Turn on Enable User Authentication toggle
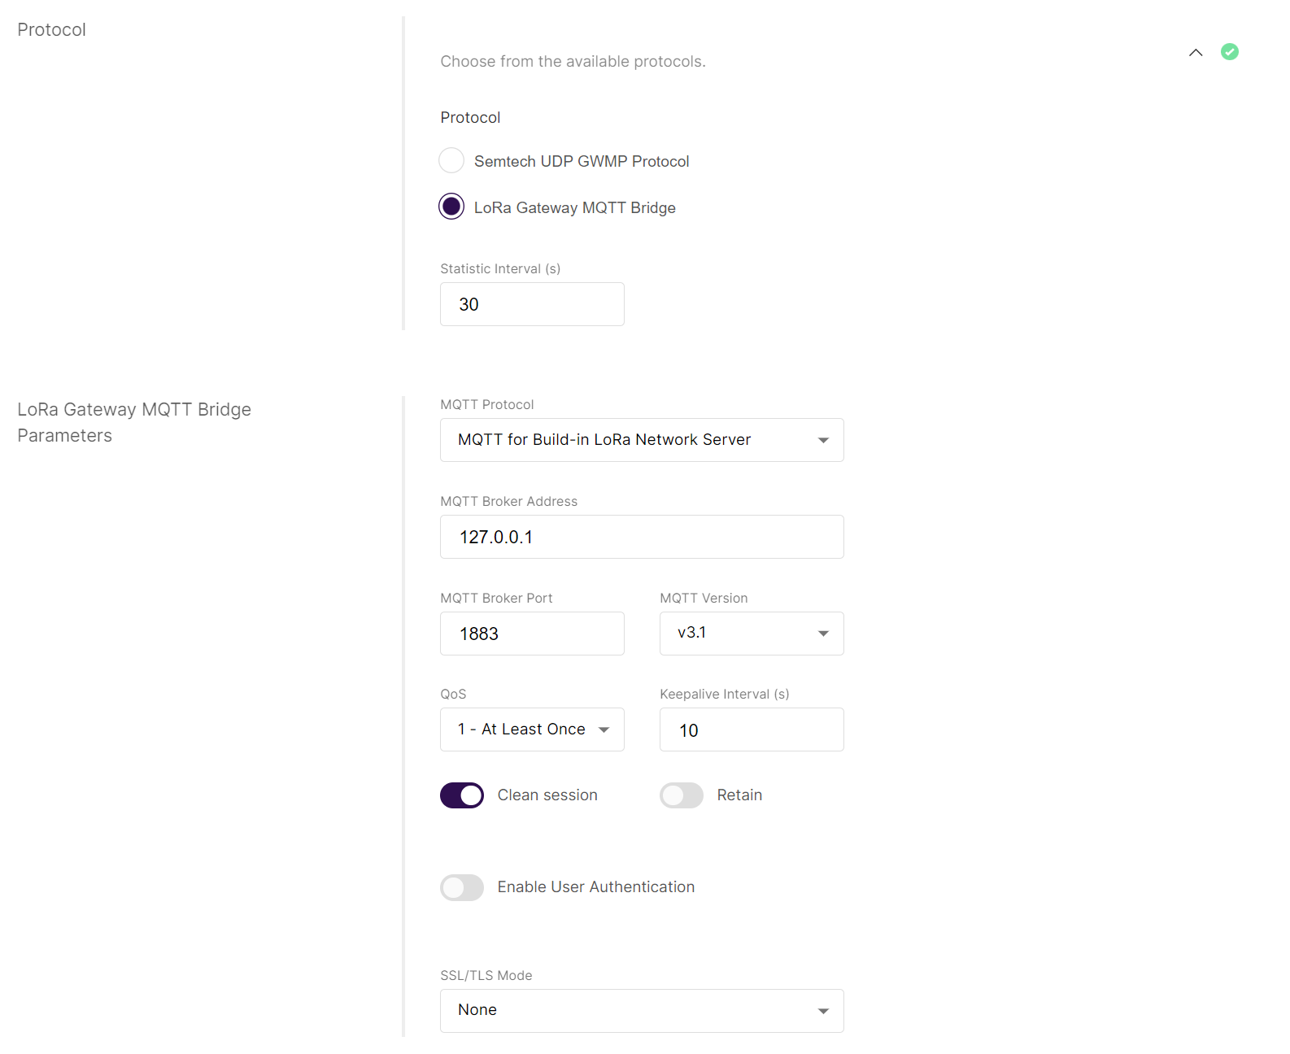This screenshot has width=1290, height=1054. 462,887
